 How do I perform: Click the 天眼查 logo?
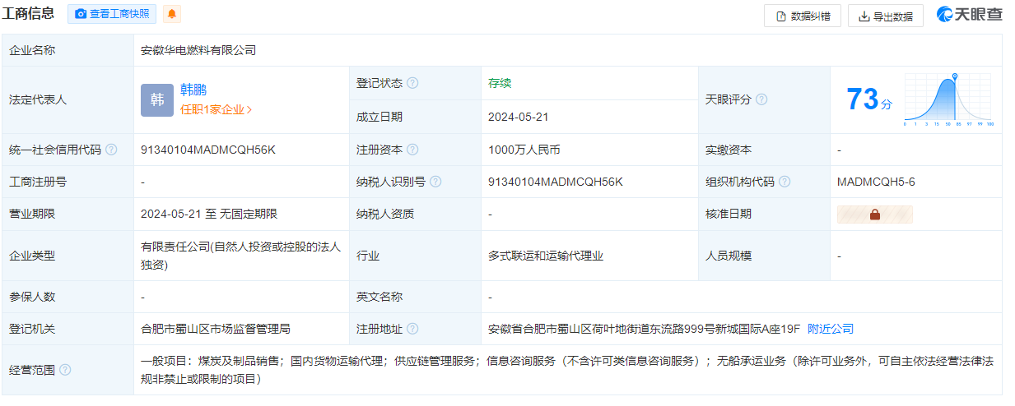pyautogui.click(x=970, y=15)
